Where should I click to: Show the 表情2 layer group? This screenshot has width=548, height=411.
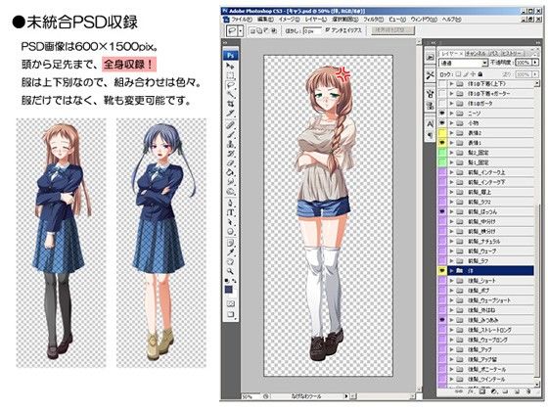442,133
